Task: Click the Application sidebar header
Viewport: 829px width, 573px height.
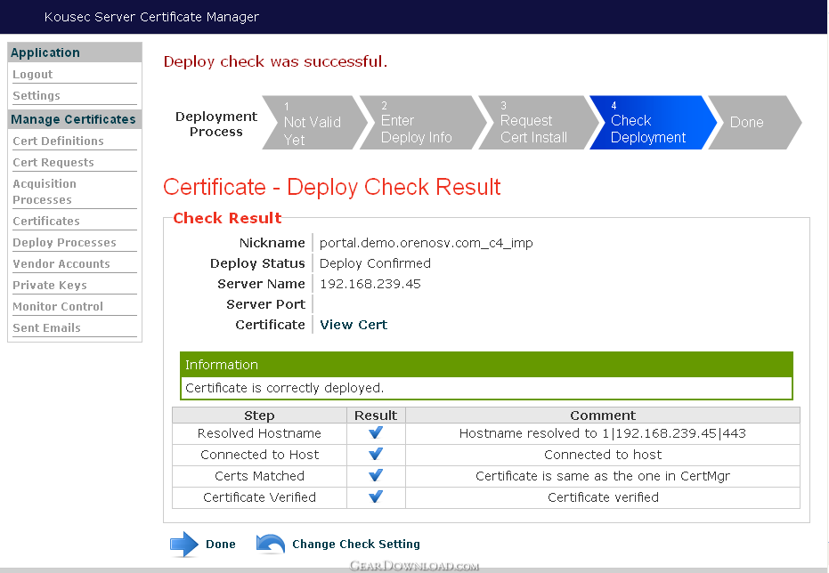Action: pos(75,52)
